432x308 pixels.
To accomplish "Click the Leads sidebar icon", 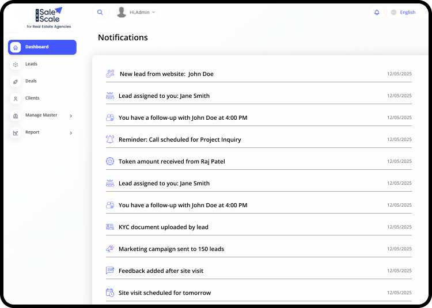I will 16,64.
